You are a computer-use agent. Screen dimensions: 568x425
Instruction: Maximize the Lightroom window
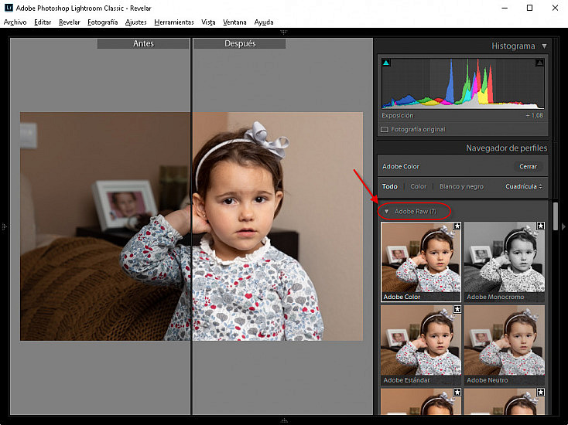click(x=529, y=8)
